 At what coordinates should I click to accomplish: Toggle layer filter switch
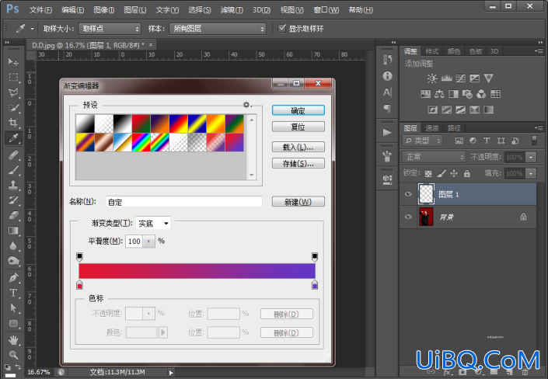click(x=534, y=141)
